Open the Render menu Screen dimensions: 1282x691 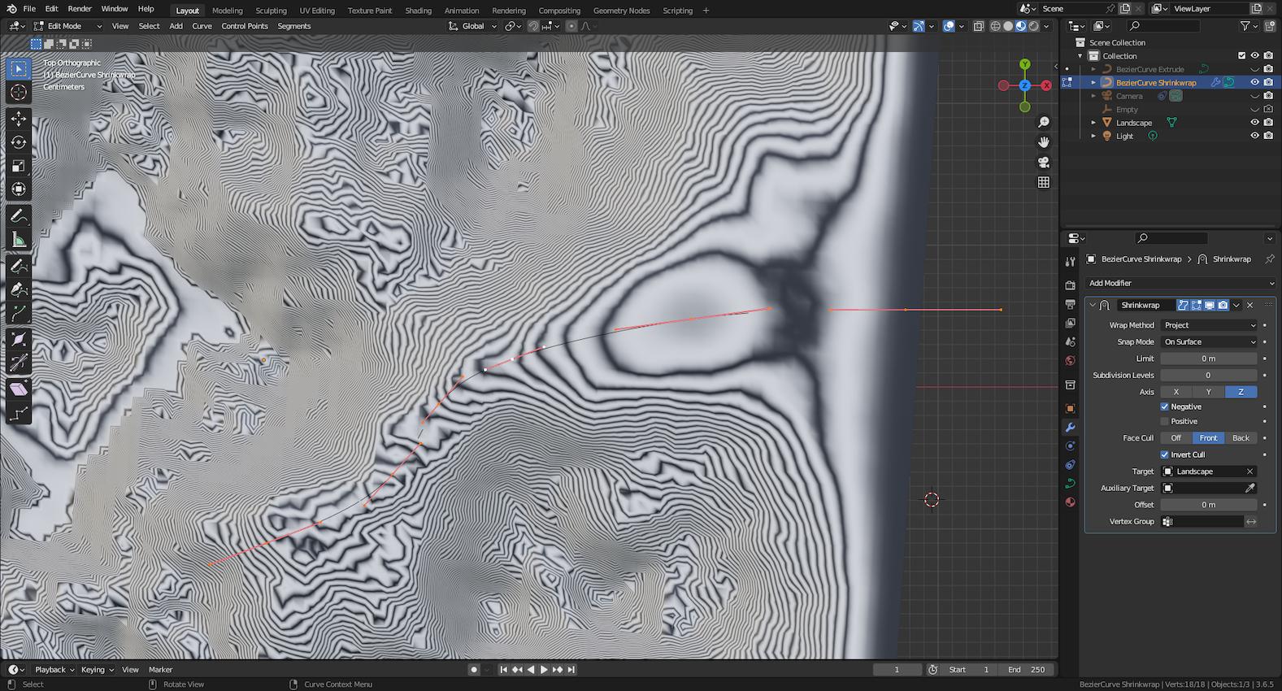tap(80, 9)
